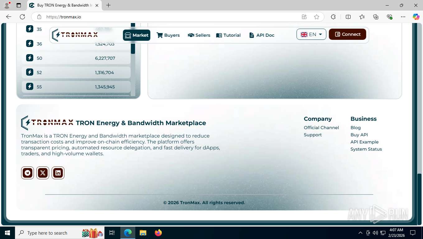The height and width of the screenshot is (239, 423).
Task: Open the LinkedIn social icon
Action: [58, 173]
